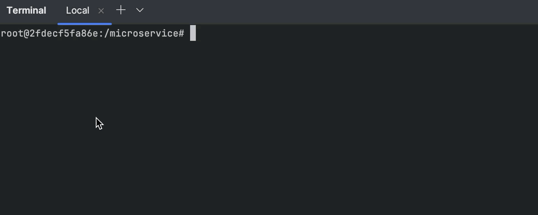538x215 pixels.
Task: Click the Terminal label in the panel header
Action: (x=26, y=10)
